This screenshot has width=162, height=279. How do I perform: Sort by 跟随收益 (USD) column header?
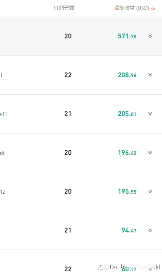[x=131, y=8]
